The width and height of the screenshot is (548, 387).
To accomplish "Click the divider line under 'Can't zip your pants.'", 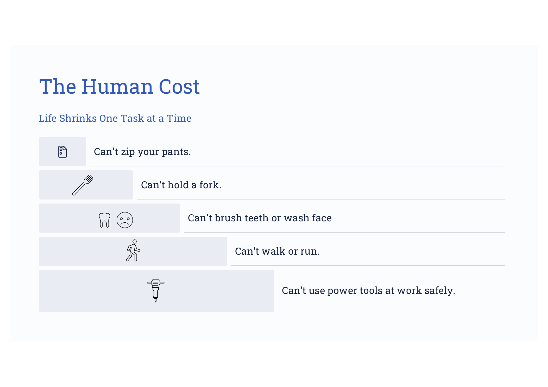I will pos(297,166).
